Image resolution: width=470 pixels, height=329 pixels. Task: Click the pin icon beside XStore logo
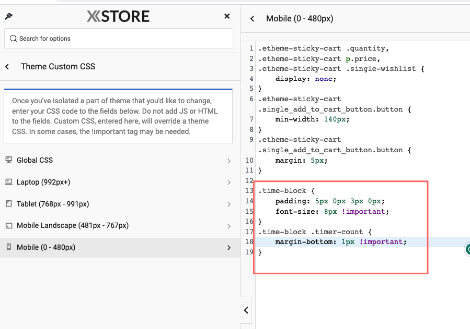click(9, 16)
